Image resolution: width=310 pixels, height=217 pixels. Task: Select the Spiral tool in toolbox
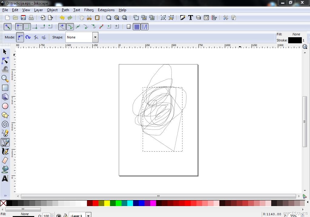[x=5, y=124]
